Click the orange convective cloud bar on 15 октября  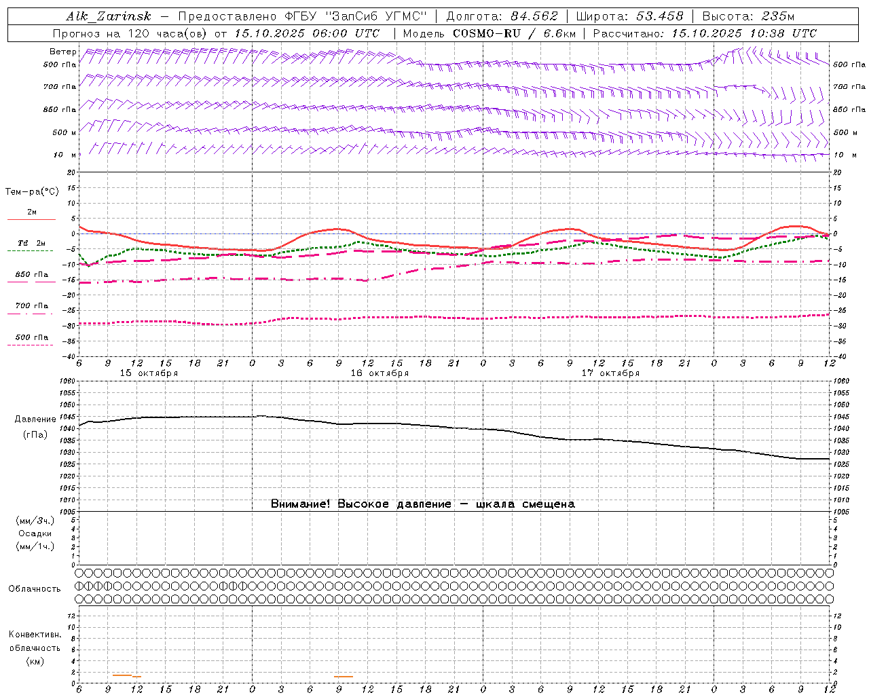point(127,675)
